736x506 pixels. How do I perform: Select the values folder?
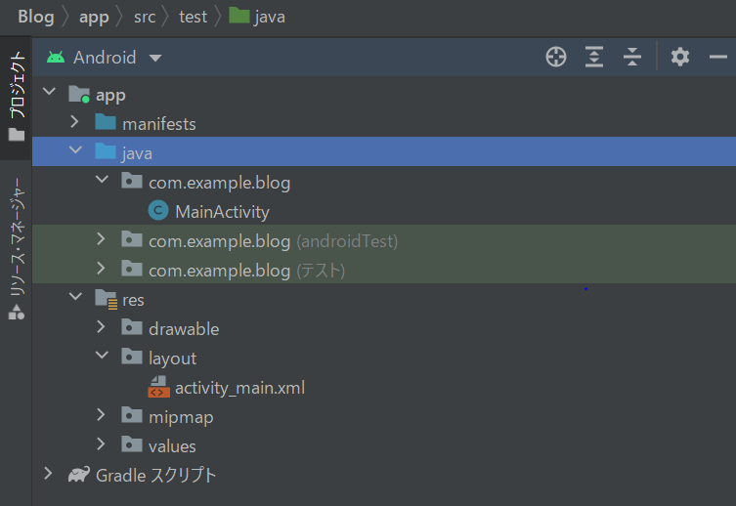(172, 446)
